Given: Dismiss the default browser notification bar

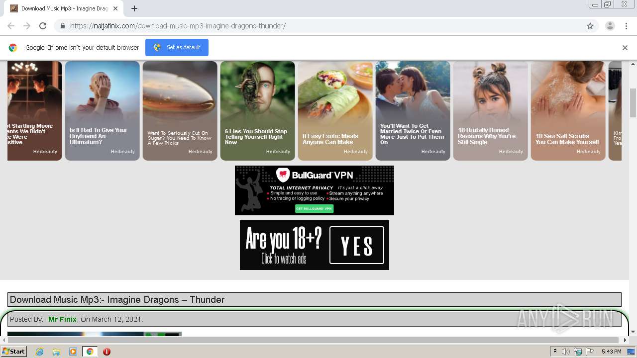Looking at the screenshot, I should click(625, 48).
